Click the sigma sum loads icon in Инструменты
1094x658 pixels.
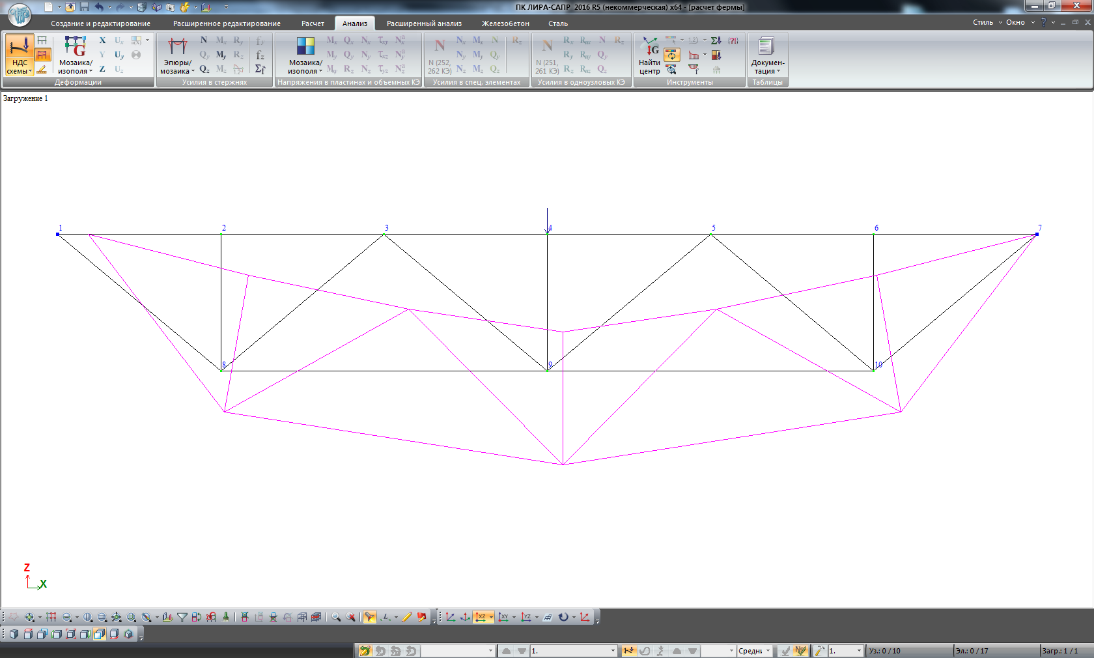point(716,40)
